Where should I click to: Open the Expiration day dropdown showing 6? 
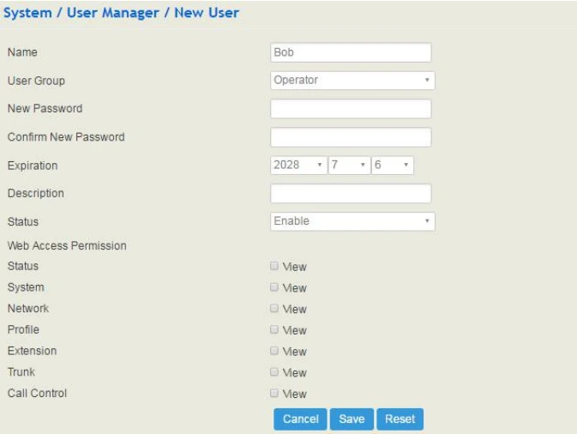393,166
